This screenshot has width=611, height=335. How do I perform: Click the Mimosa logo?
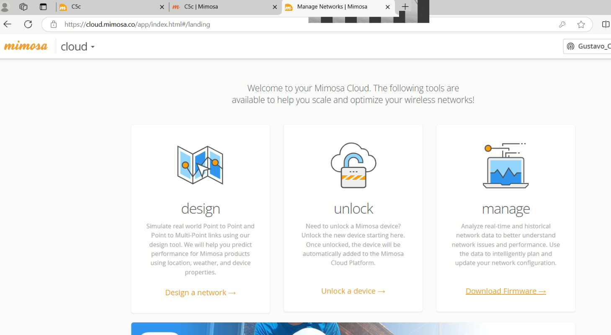pyautogui.click(x=26, y=46)
